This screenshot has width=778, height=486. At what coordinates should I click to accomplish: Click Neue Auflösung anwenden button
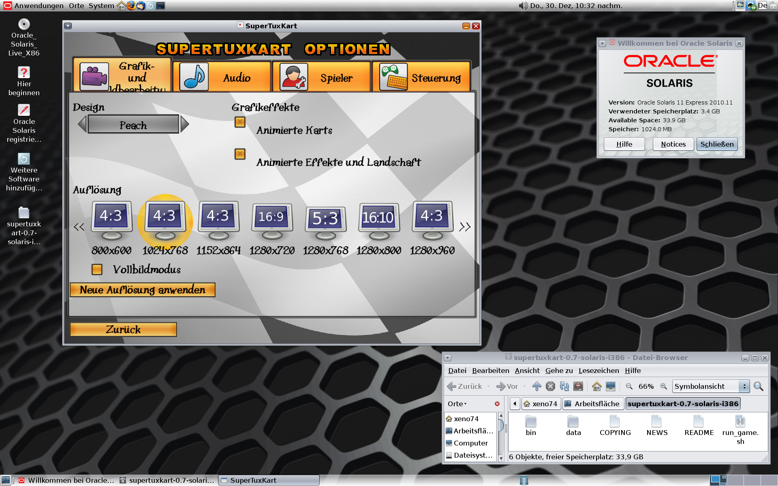[x=143, y=290]
